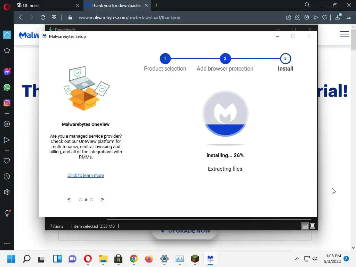This screenshot has height=267, width=356.
Task: Open the Windows Start menu
Action: coord(11,259)
